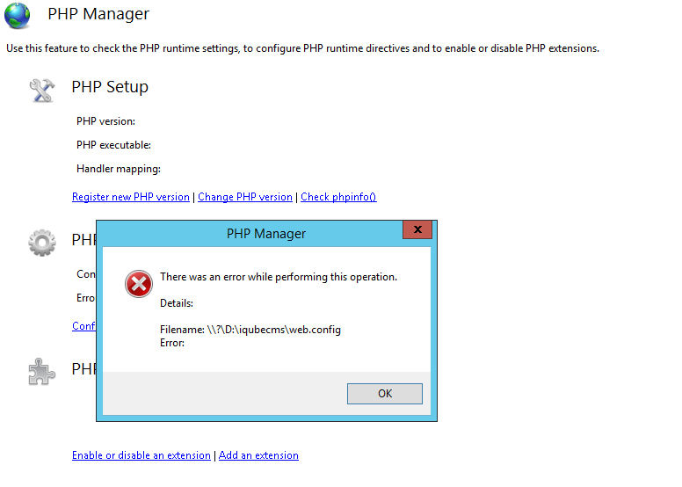Click the PHP Manager page title

coord(98,14)
